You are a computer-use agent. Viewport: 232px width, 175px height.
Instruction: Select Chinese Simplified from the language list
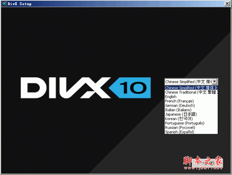191,88
